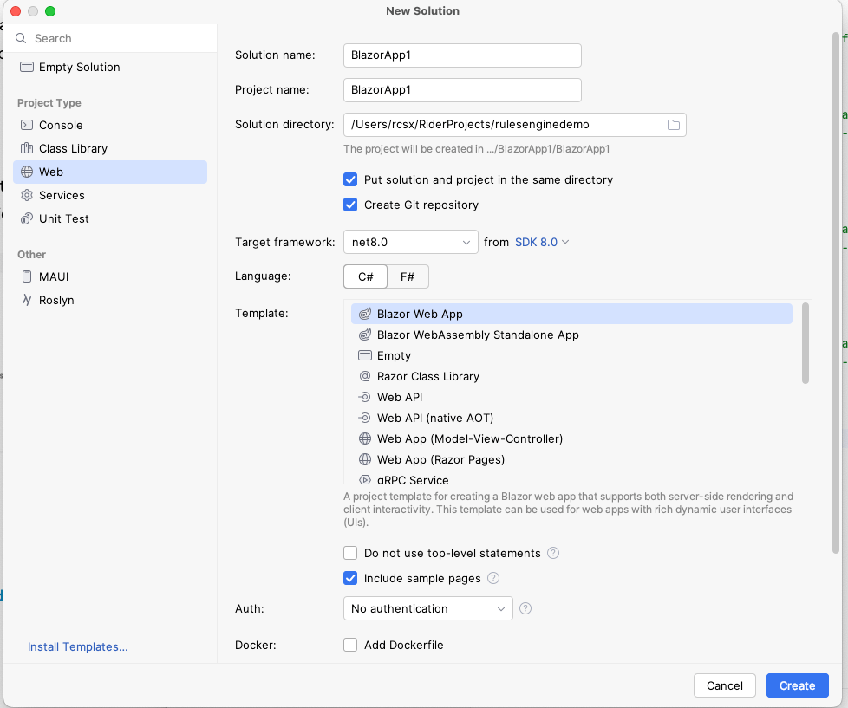This screenshot has width=848, height=708.
Task: Click help icon beside top-level statements option
Action: (552, 553)
